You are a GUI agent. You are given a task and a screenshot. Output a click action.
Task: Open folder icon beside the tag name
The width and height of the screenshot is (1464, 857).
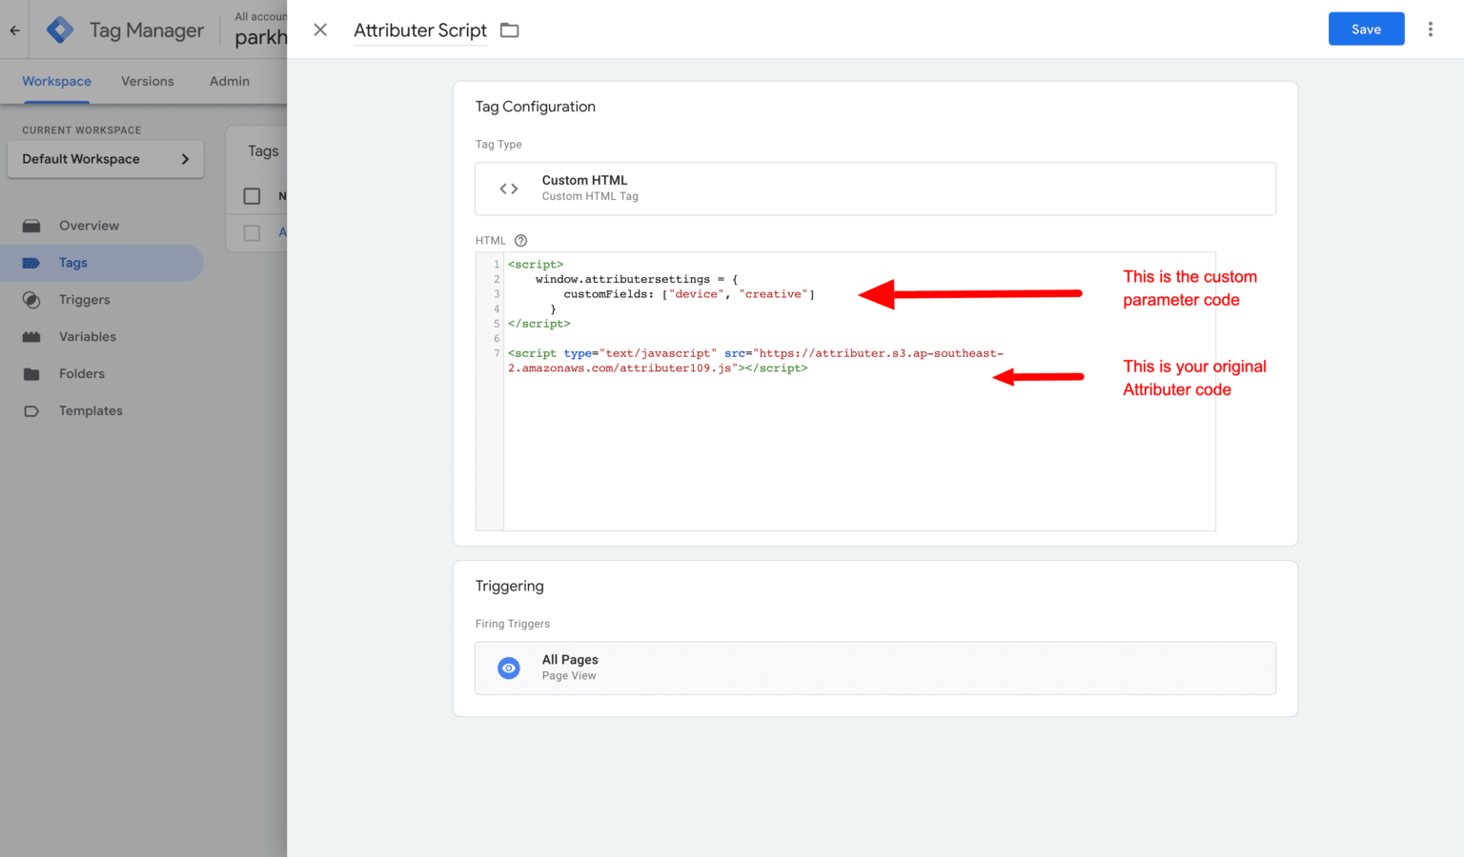[x=510, y=30]
